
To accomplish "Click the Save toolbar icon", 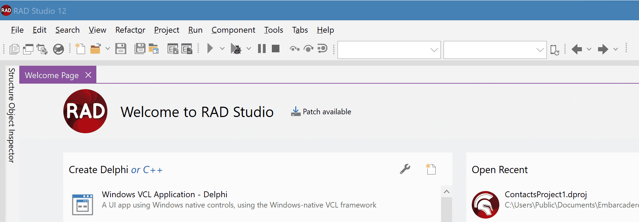I will (x=121, y=49).
